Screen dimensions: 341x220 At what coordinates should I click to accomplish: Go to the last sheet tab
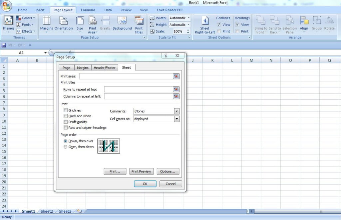point(16,211)
